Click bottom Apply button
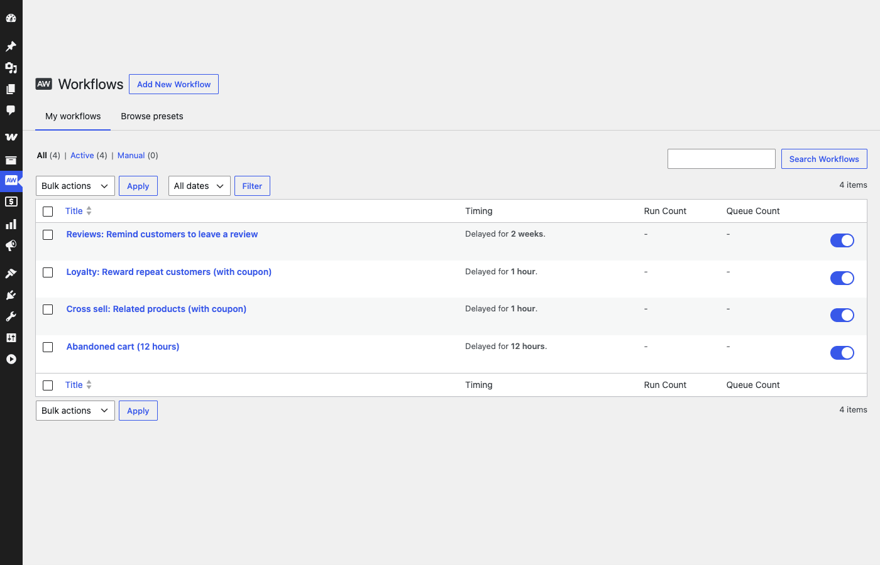880x565 pixels. coord(138,411)
